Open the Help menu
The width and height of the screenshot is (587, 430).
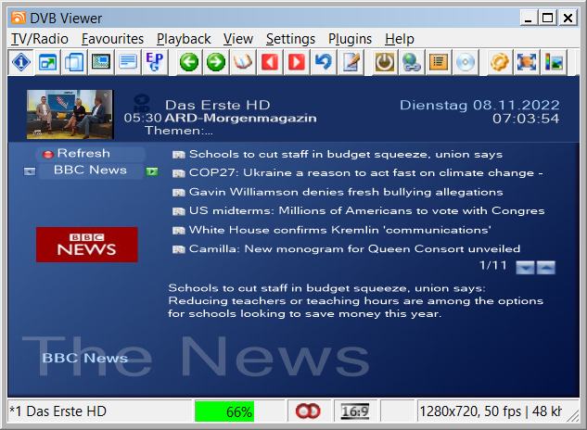(400, 39)
